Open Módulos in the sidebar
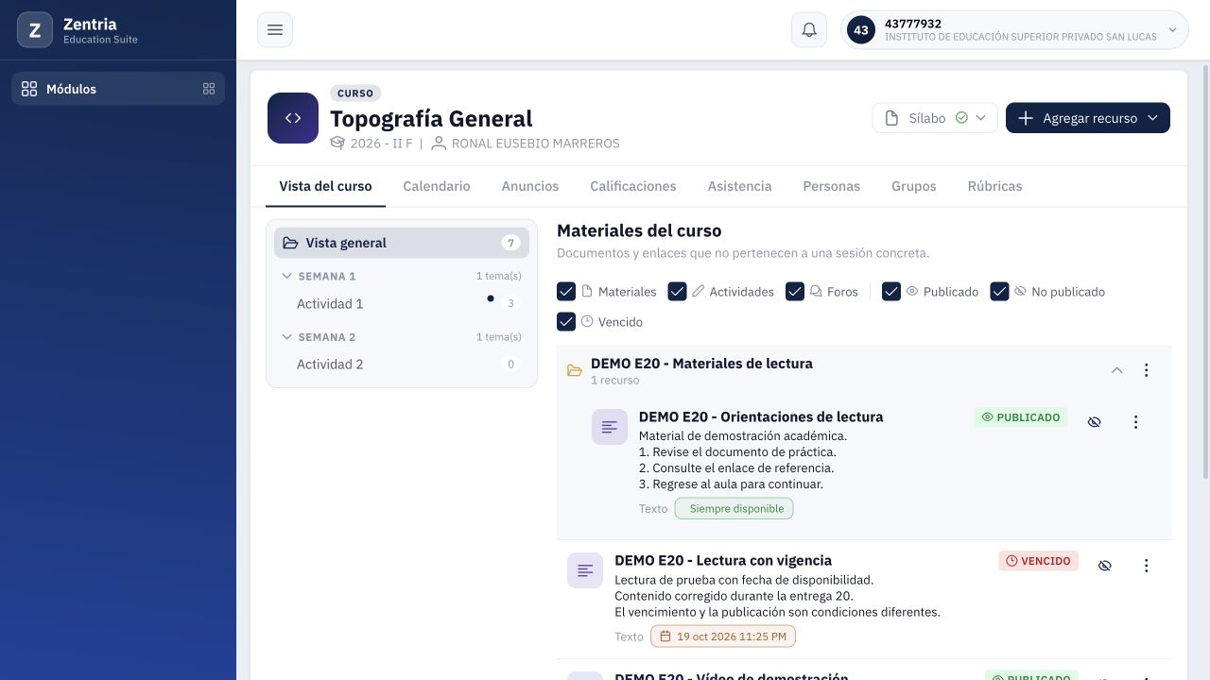 click(118, 89)
